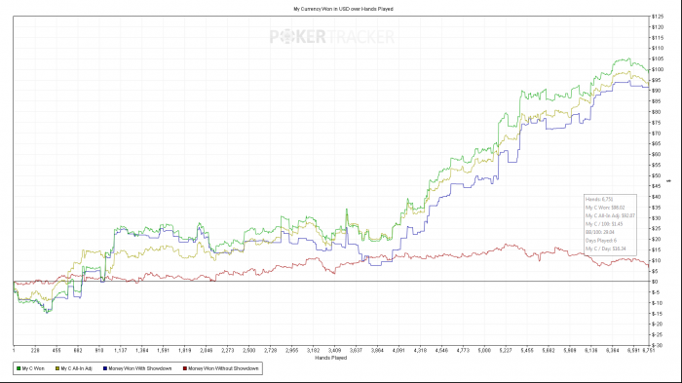
Task: Click the My C All-In Adj tooltip line
Action: tap(610, 216)
